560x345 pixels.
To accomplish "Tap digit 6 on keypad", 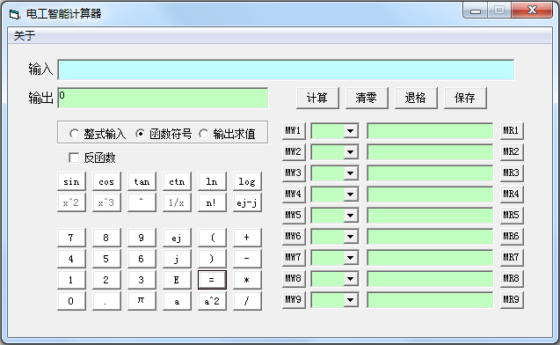I will click(142, 259).
